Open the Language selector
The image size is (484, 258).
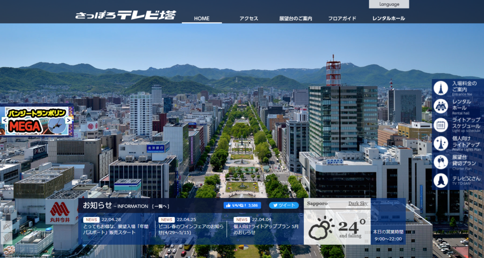click(389, 4)
